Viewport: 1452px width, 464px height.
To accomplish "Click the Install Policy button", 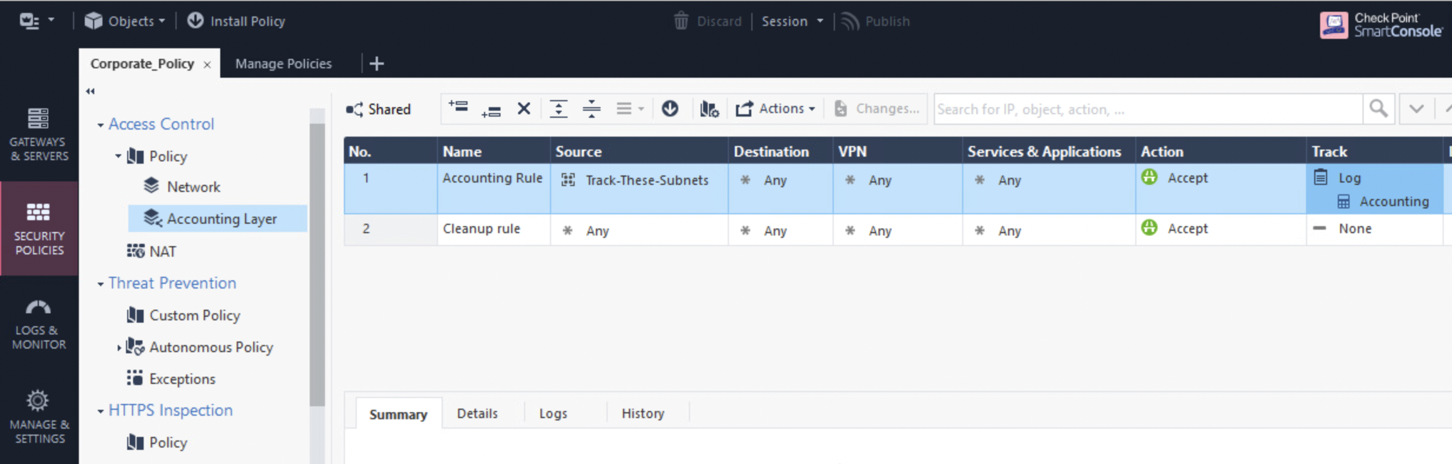I will [236, 22].
